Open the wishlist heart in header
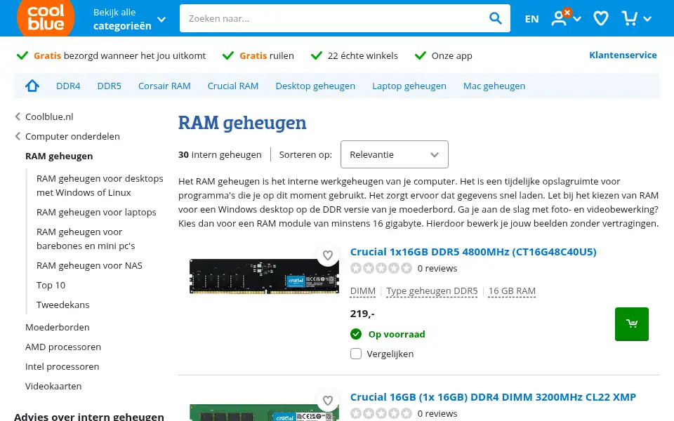The image size is (674, 421). click(600, 18)
